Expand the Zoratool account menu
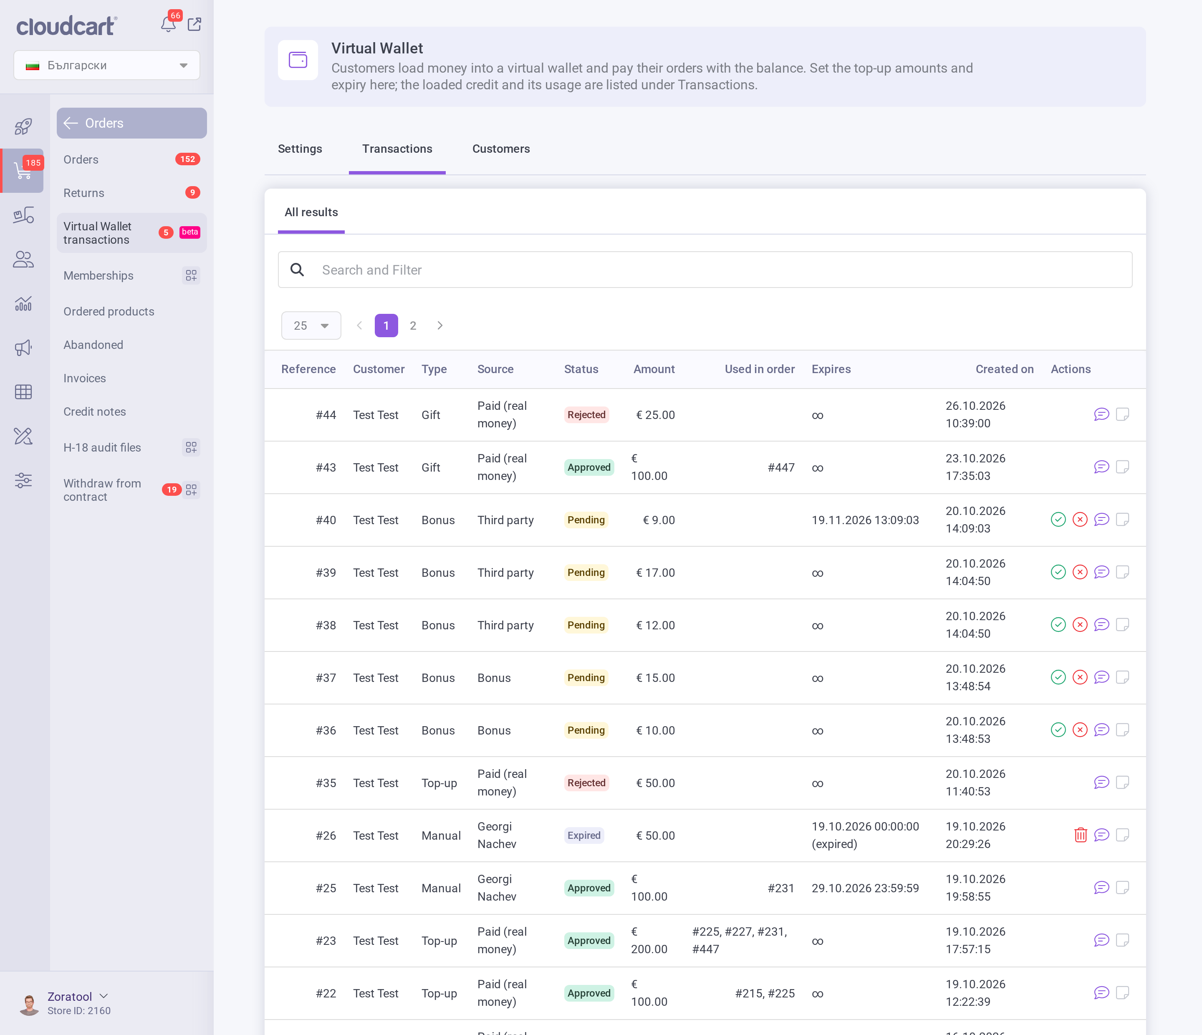 point(78,997)
